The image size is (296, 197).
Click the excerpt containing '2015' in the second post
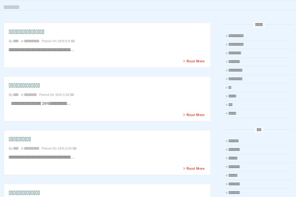coord(40,103)
